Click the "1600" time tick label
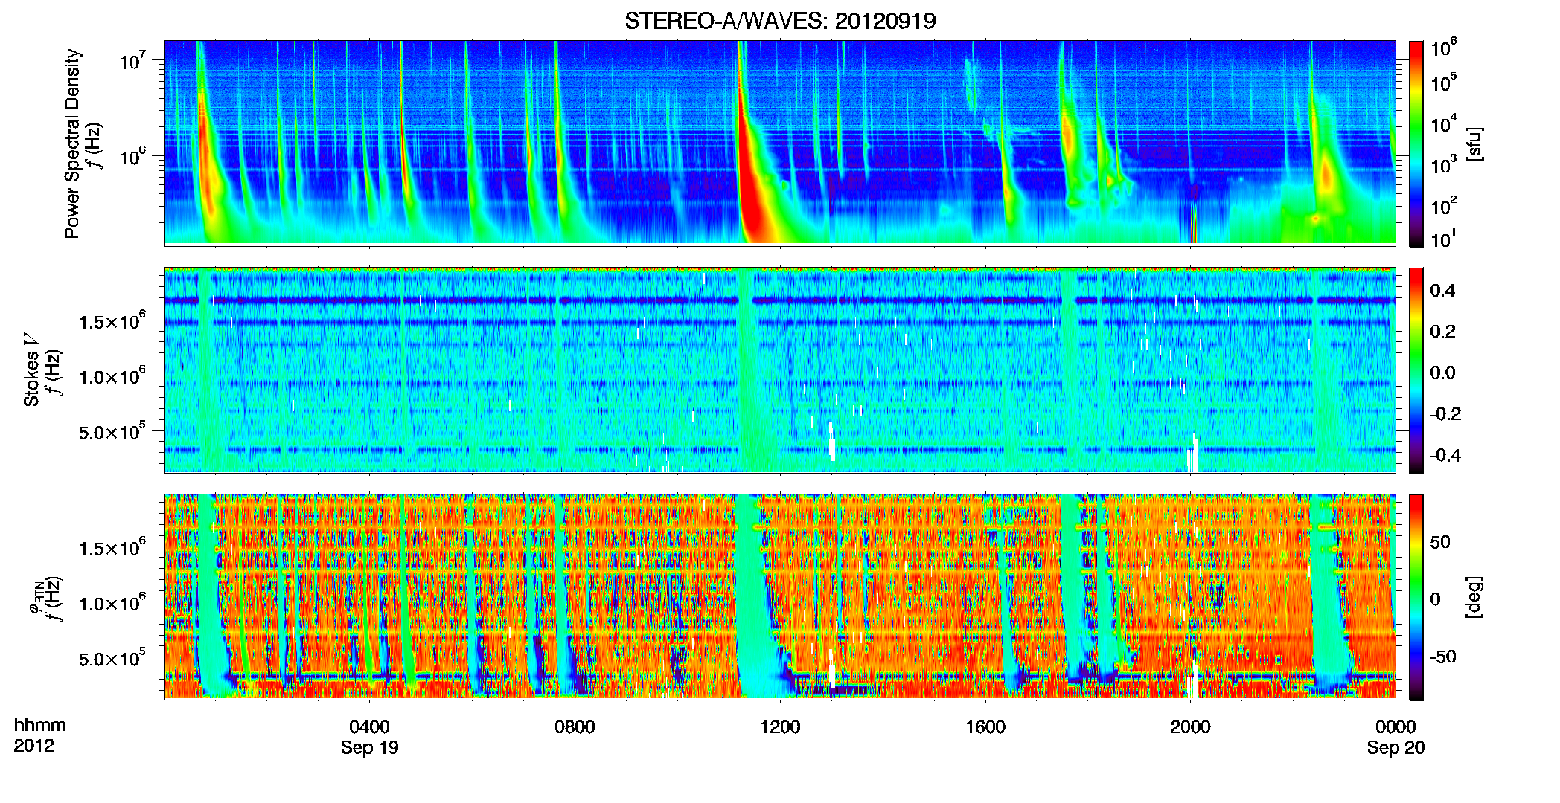 pyautogui.click(x=985, y=727)
